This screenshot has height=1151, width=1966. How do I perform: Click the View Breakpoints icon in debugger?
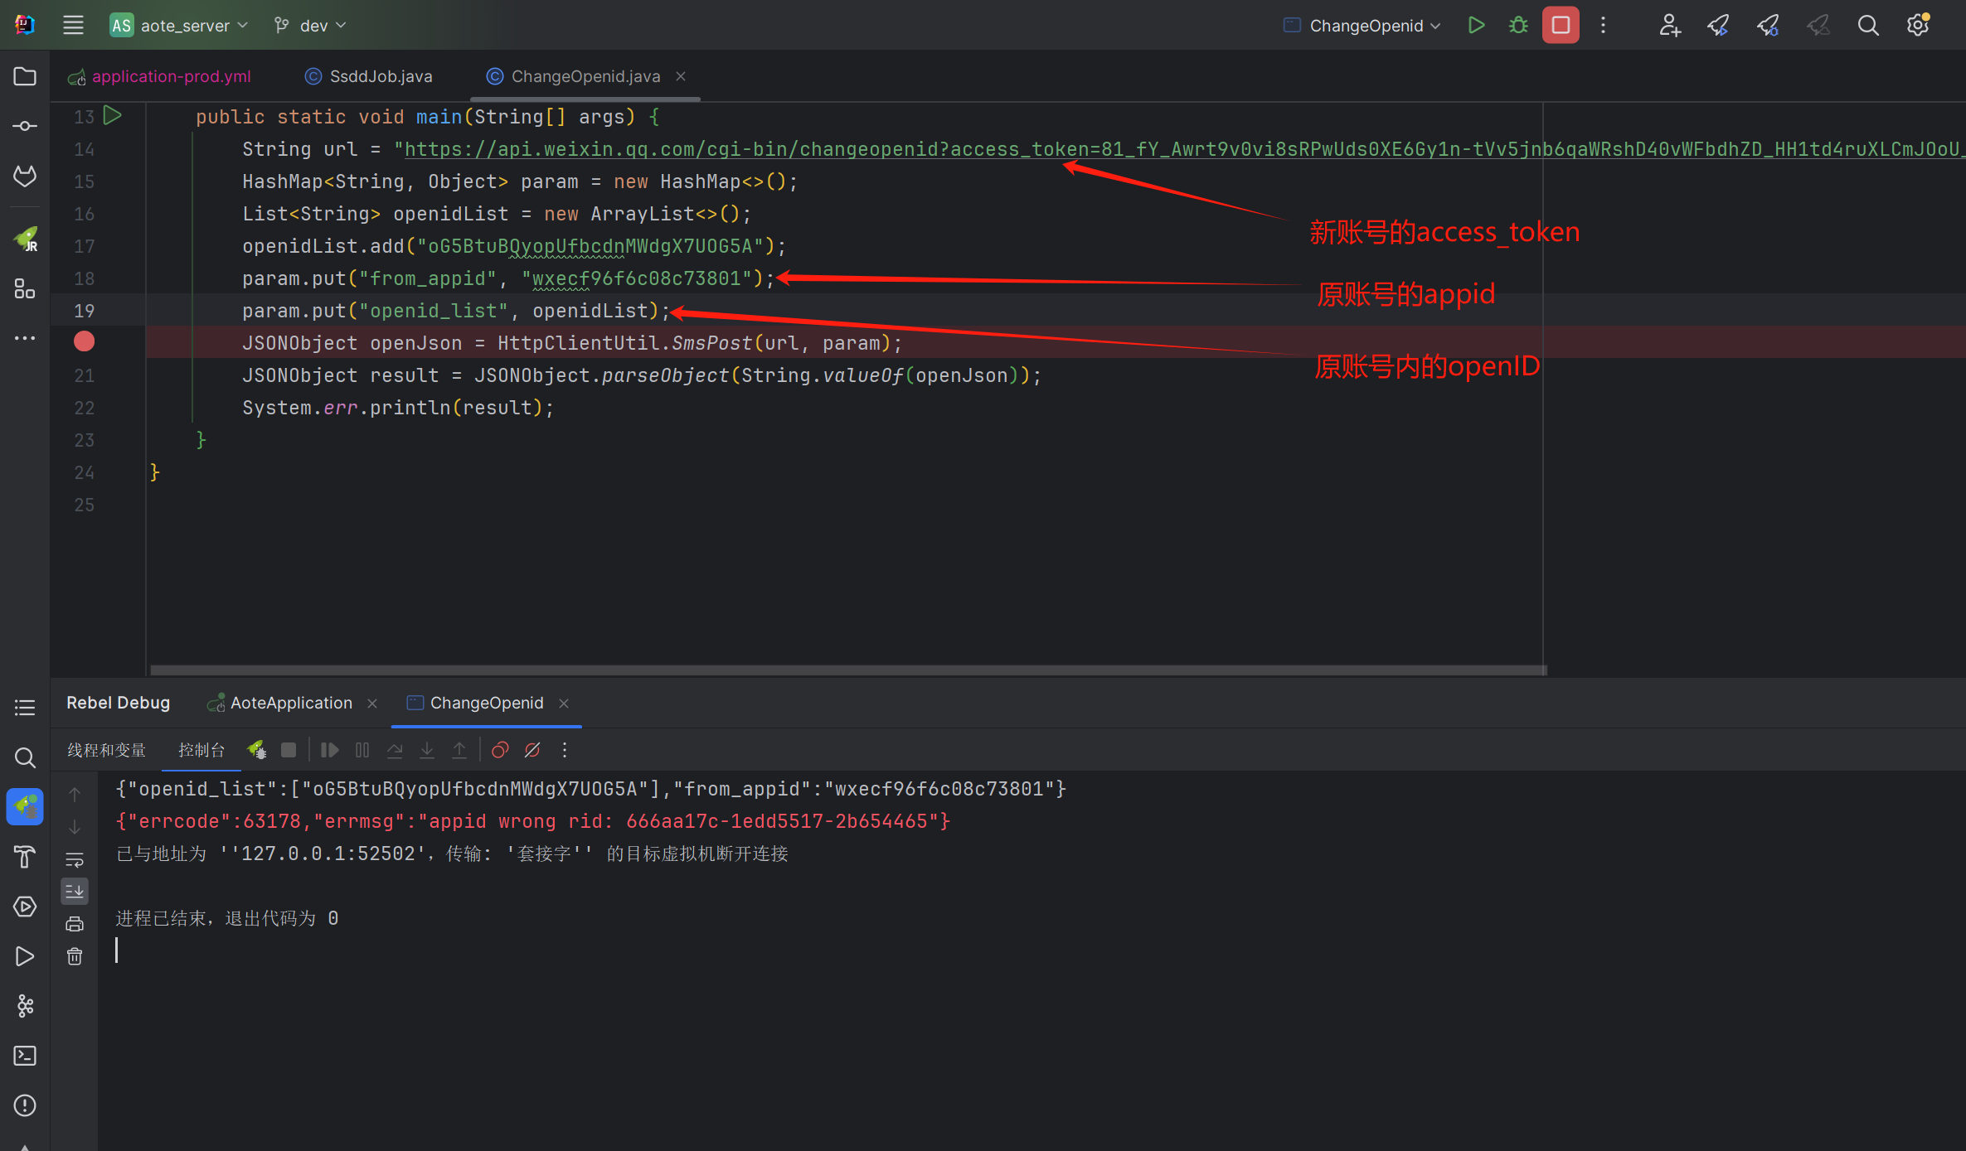click(500, 750)
